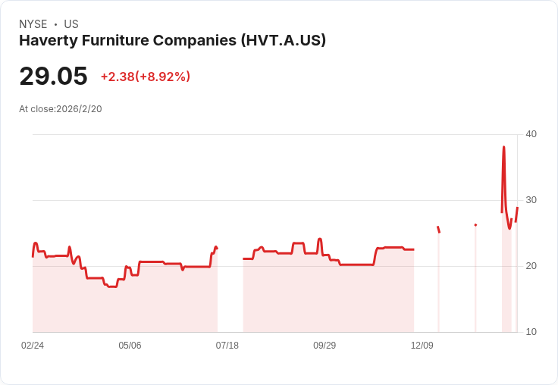The height and width of the screenshot is (385, 558).
Task: Click the 30 price axis label
Action: point(531,200)
